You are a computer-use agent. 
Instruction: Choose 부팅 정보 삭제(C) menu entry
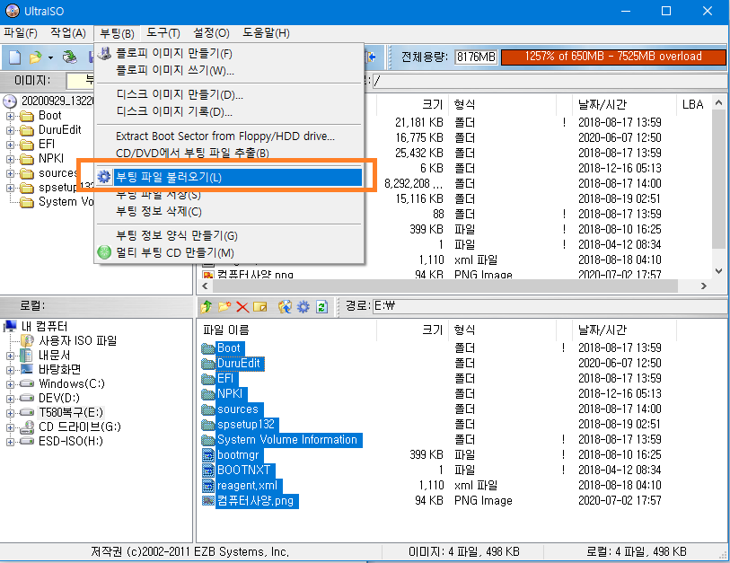click(x=229, y=211)
